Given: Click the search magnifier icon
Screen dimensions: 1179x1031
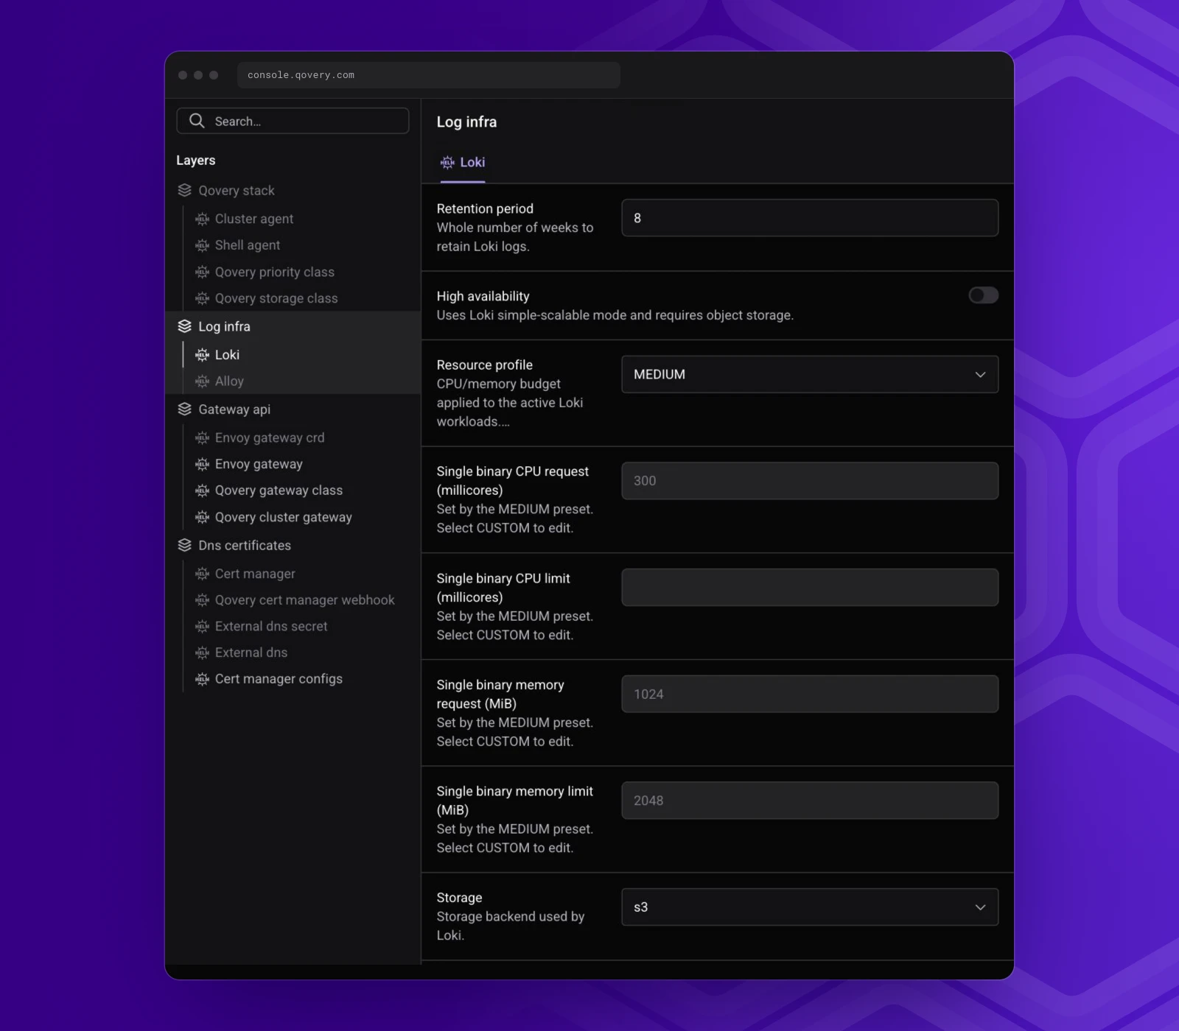Looking at the screenshot, I should [197, 121].
